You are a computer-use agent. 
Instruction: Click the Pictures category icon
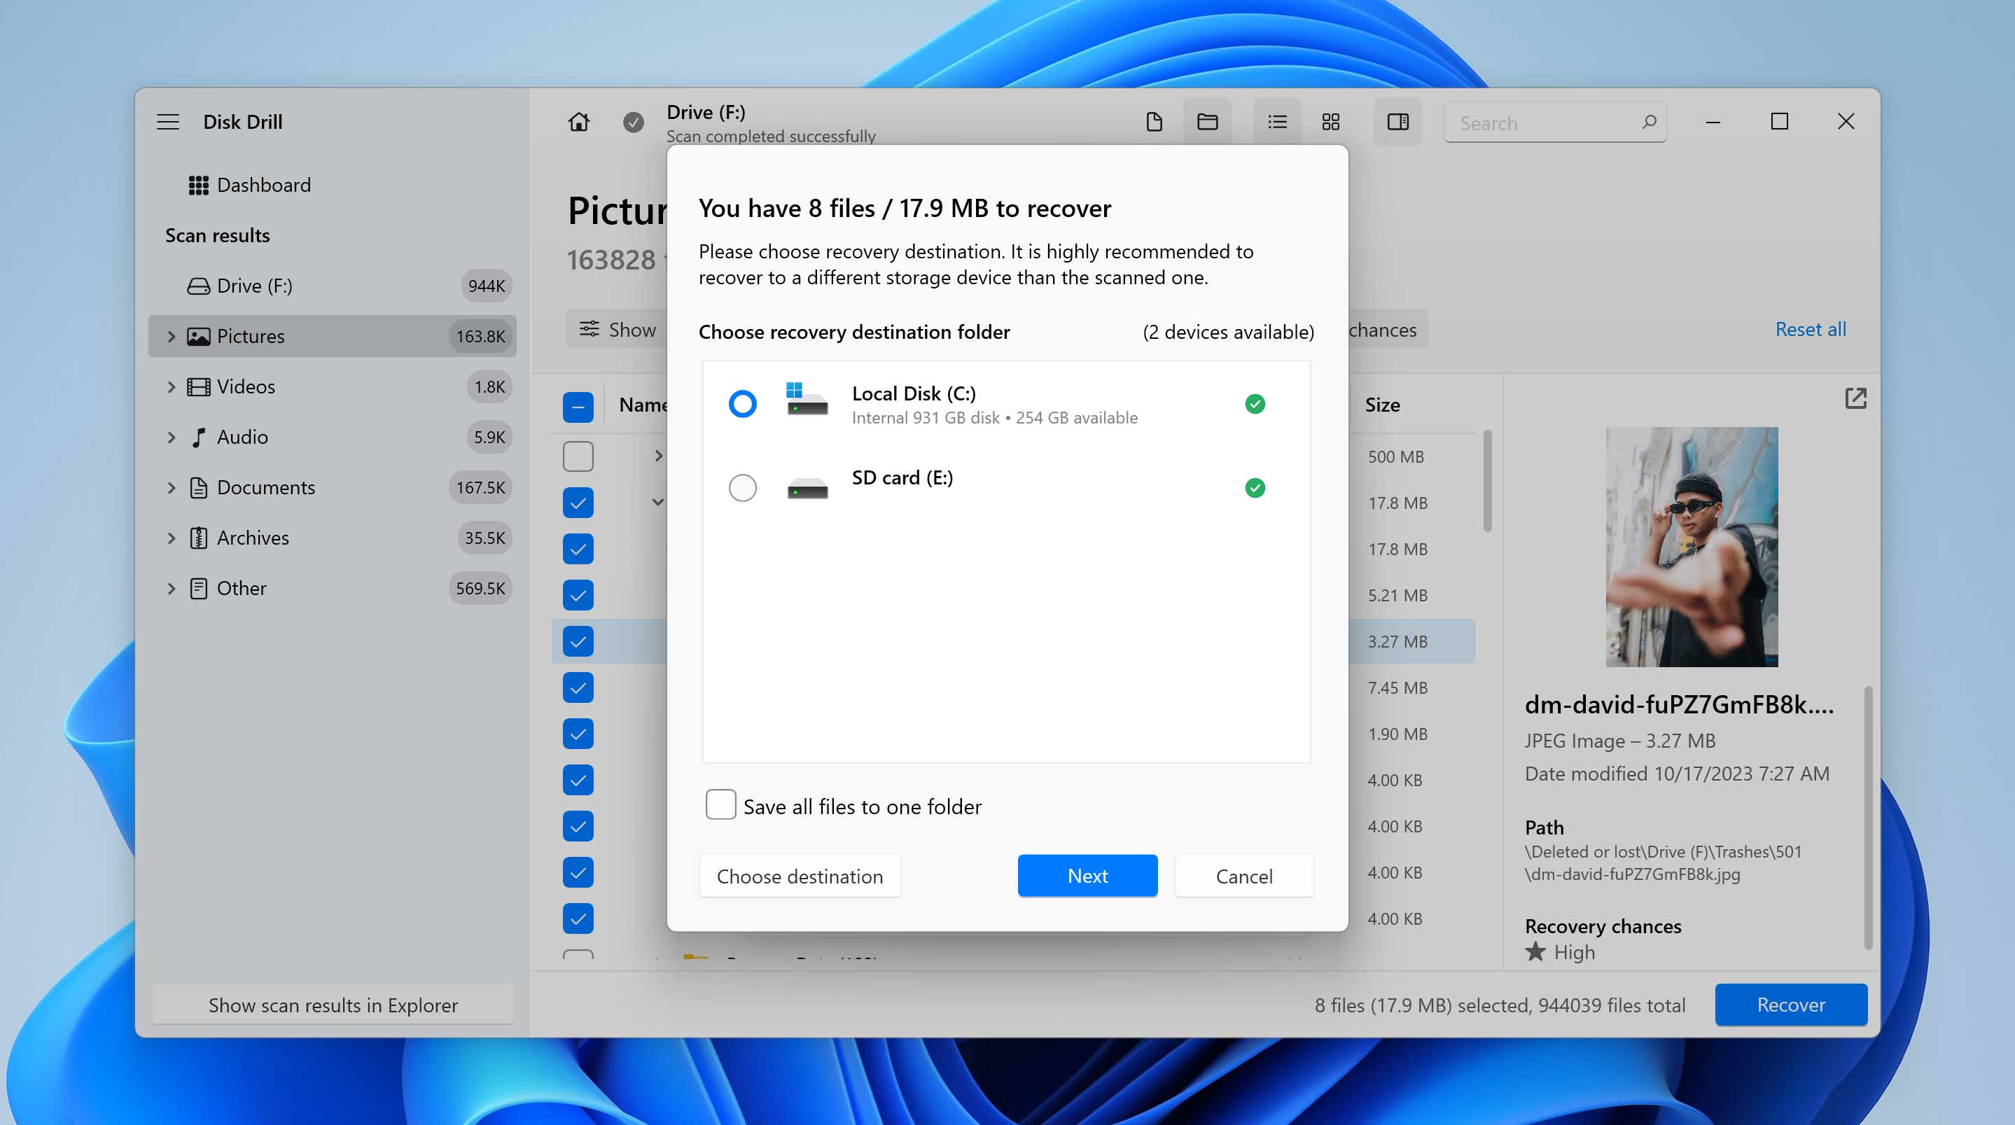pos(198,337)
